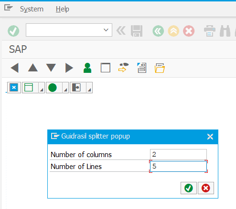Click the green circle button
Image resolution: width=236 pixels, height=209 pixels.
54,88
